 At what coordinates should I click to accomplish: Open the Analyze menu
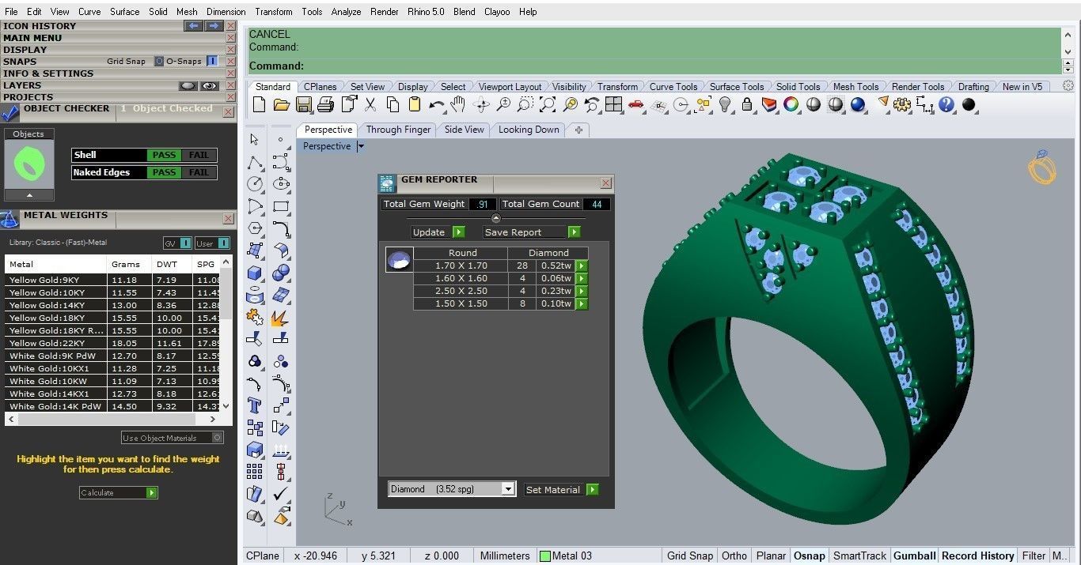[346, 12]
